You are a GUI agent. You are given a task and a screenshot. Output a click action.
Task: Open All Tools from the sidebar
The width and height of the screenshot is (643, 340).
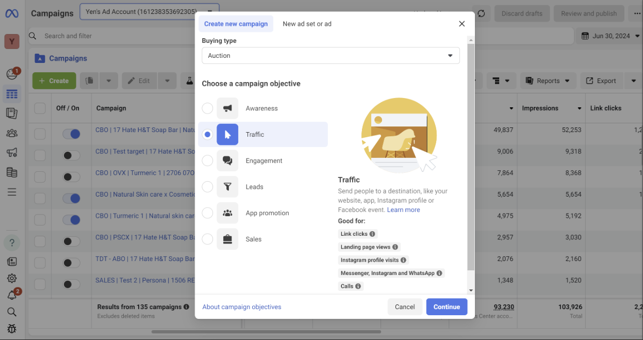(x=11, y=192)
